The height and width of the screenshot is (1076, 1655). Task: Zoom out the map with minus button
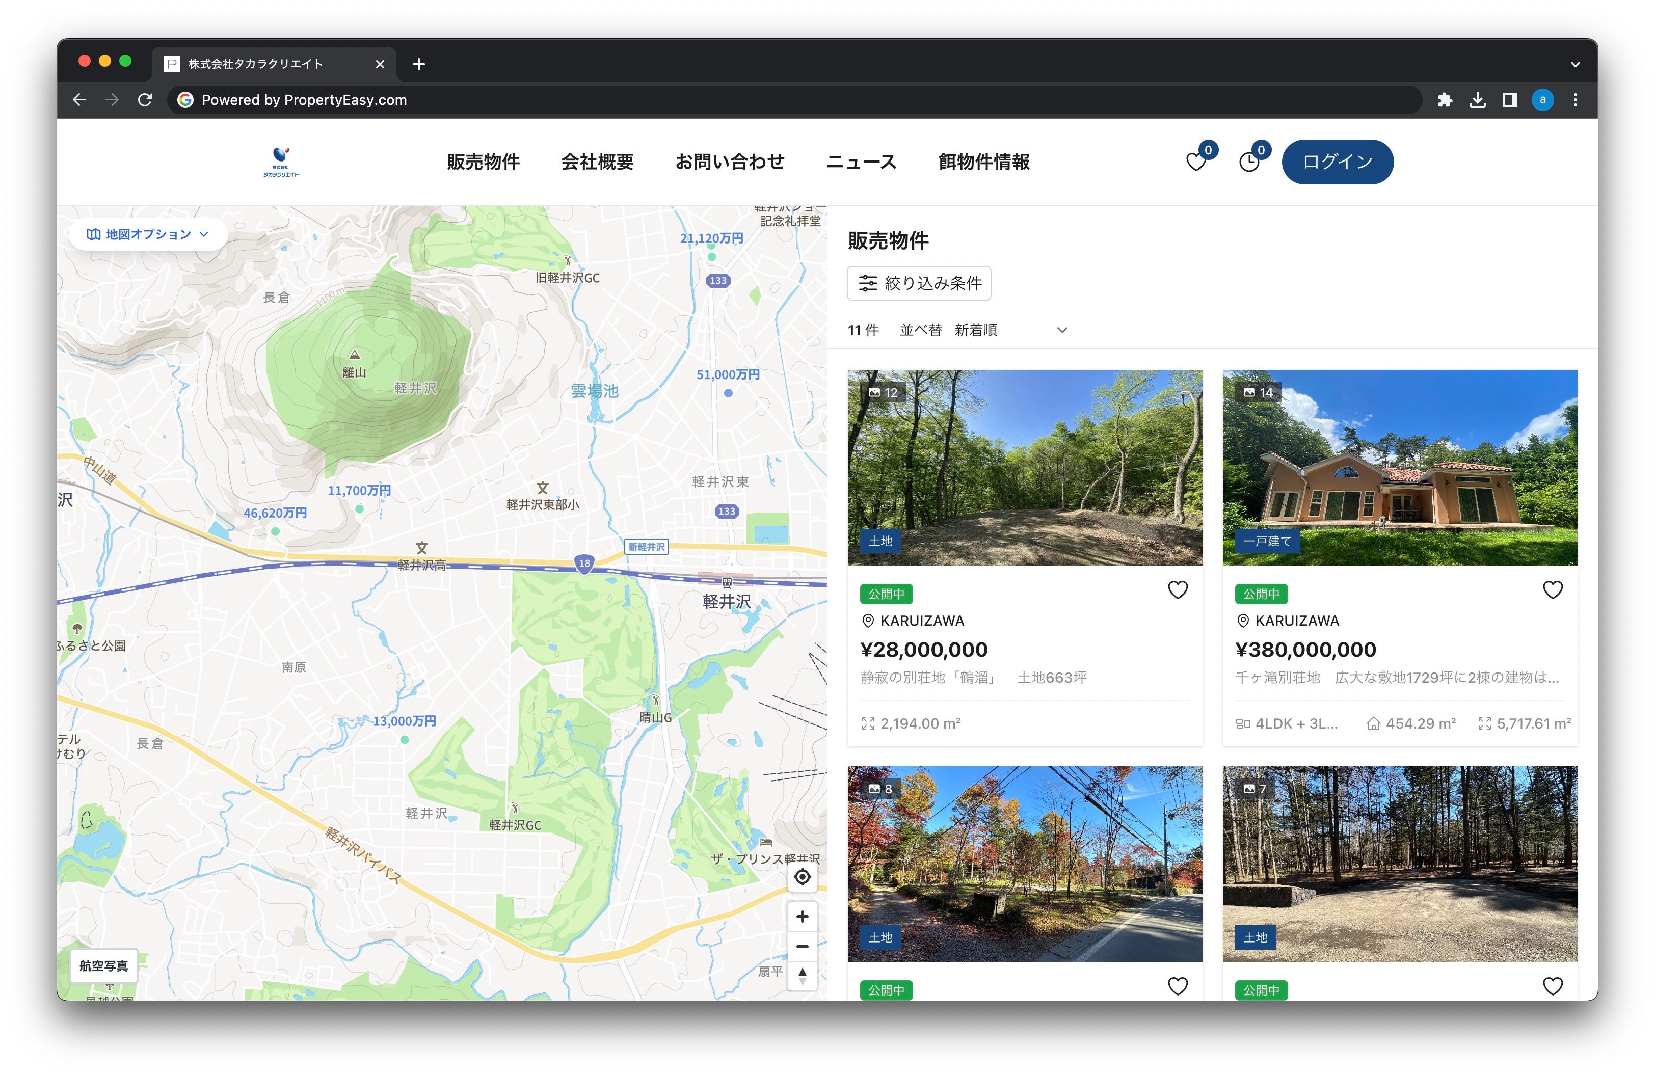pos(802,947)
